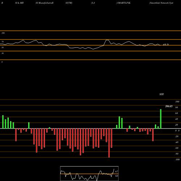Image resolution: width=181 pixels, height=181 pixels.
Task: Click the 'SI MunafaSutraR' header label
Action: tap(45, 3)
